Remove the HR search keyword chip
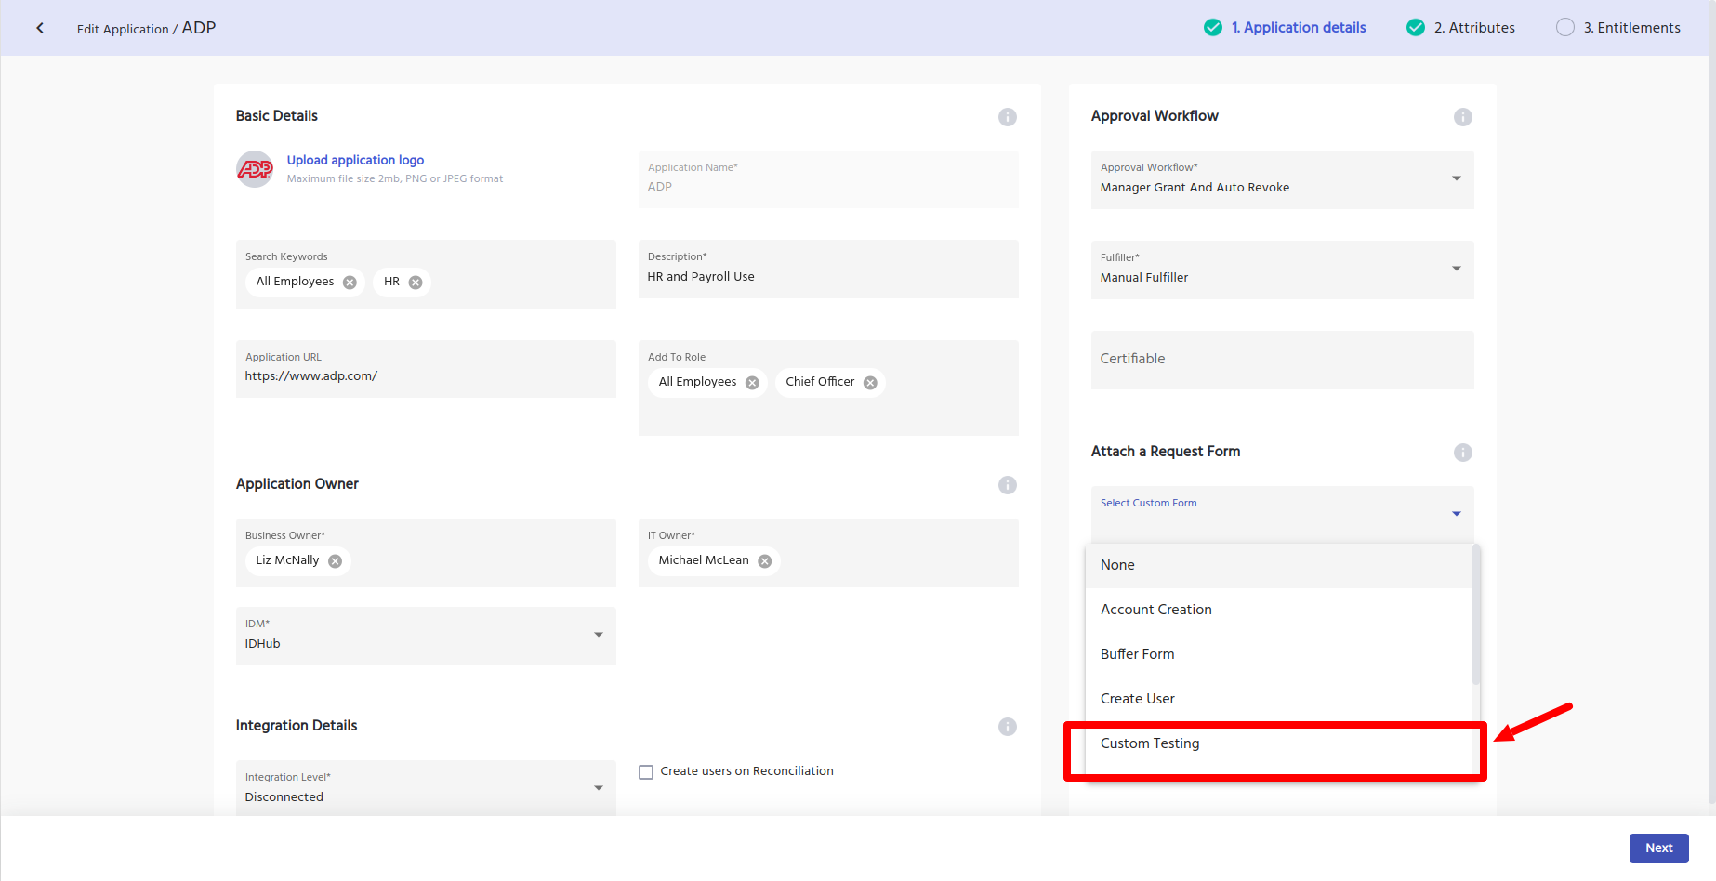Image resolution: width=1716 pixels, height=881 pixels. click(416, 283)
